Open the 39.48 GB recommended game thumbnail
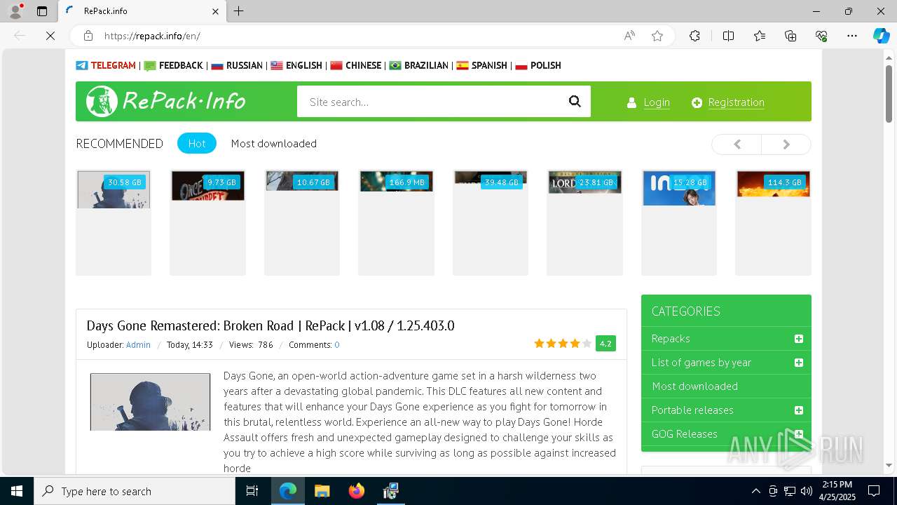Image resolution: width=897 pixels, height=505 pixels. coord(491,222)
